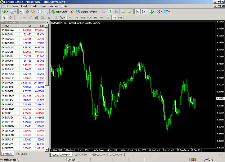The width and height of the screenshot is (225, 162).
Task: Open the Charts menu
Action: tap(34, 6)
